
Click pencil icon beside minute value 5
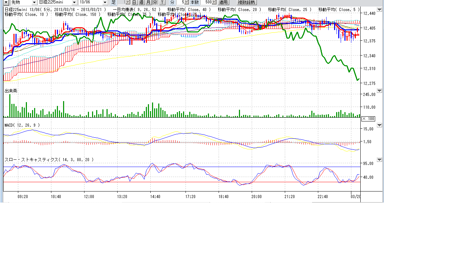point(187,2)
